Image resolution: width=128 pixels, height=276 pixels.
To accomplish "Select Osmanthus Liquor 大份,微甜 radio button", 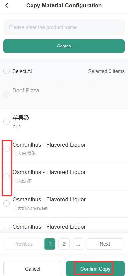I will (7, 149).
